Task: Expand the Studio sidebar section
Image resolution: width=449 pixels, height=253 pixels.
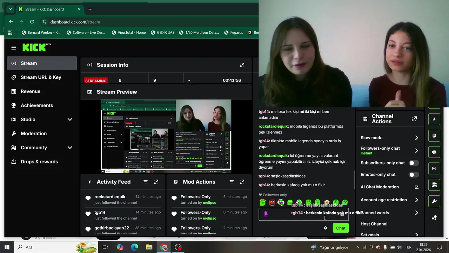Action: pos(70,119)
